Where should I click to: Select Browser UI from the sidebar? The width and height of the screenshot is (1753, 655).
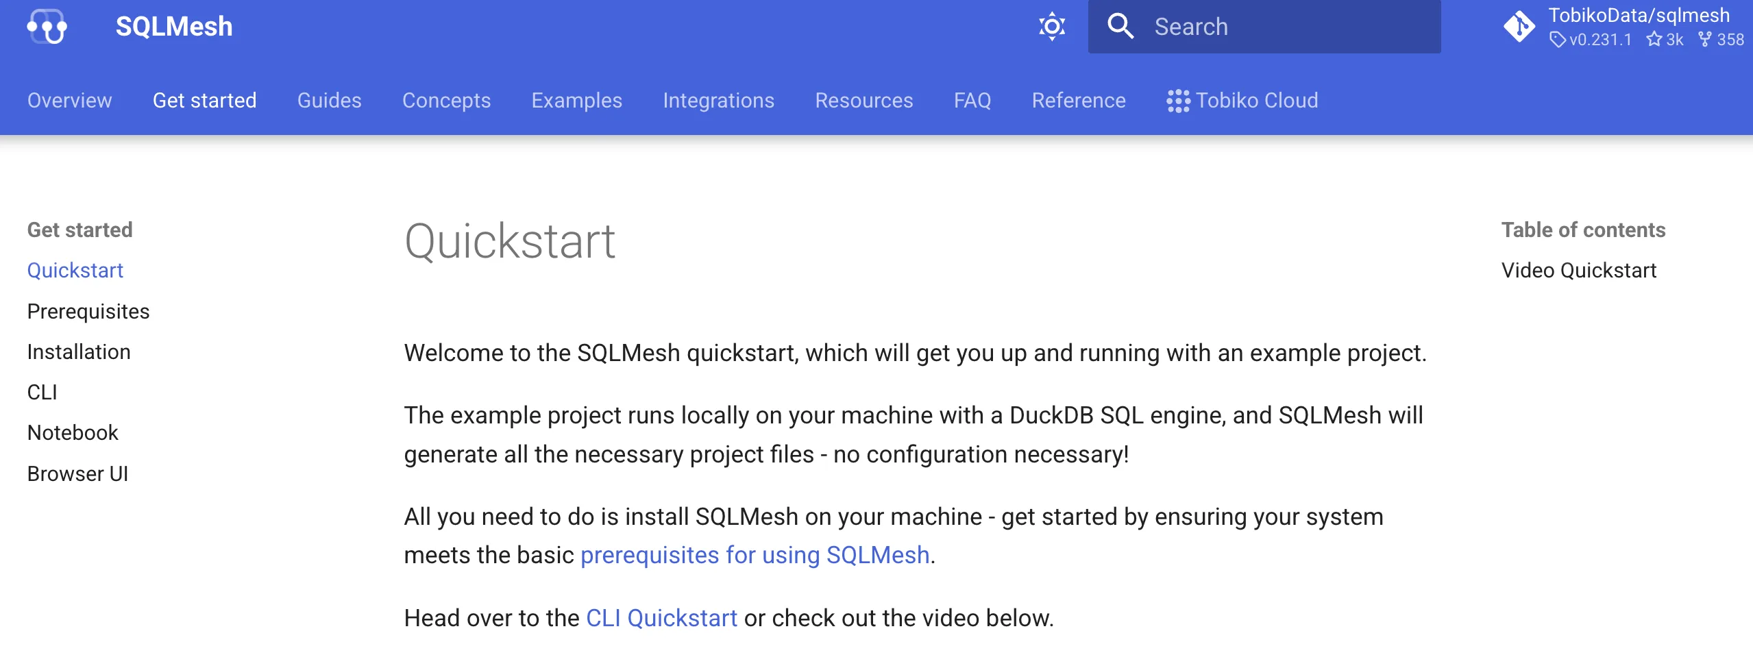click(77, 473)
